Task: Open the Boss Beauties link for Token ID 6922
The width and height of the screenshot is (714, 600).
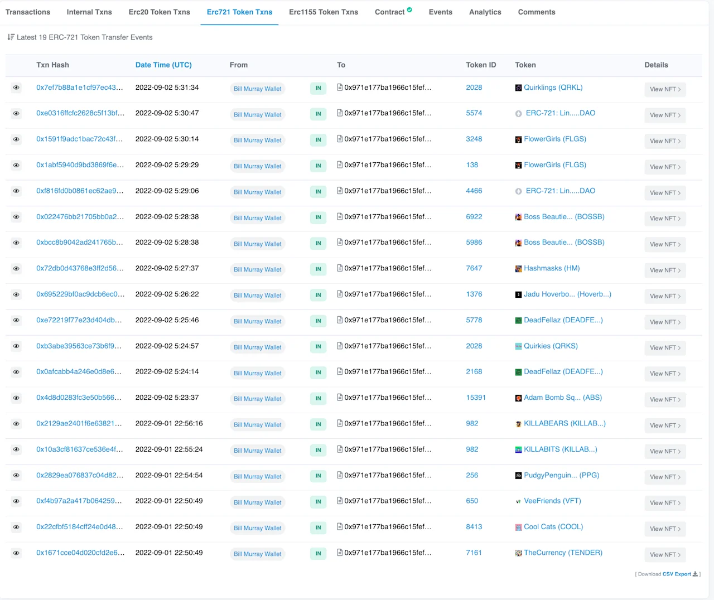Action: [x=564, y=217]
